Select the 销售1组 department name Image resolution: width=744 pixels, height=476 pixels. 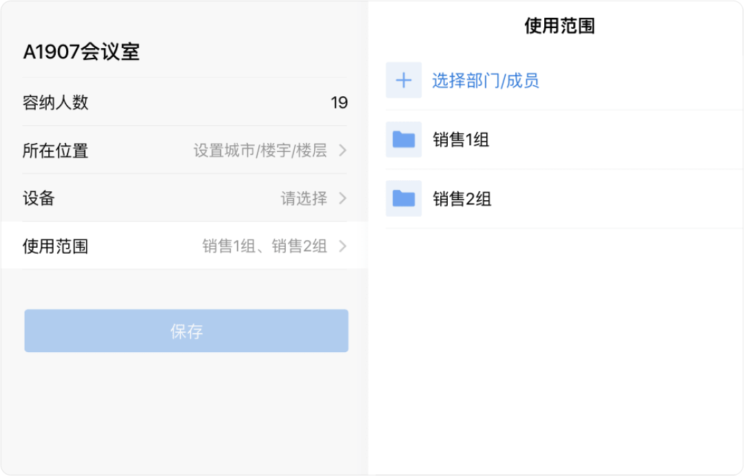[461, 140]
